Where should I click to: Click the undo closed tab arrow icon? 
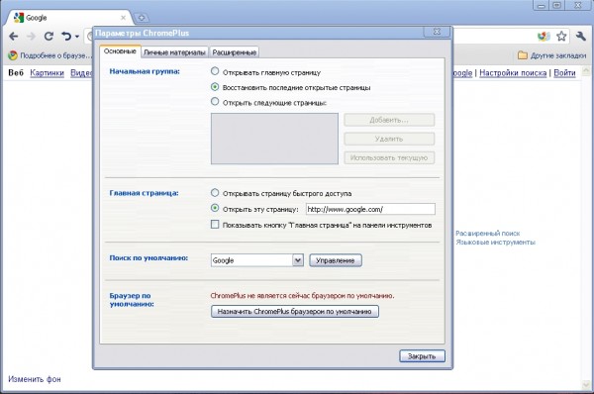[x=66, y=37]
